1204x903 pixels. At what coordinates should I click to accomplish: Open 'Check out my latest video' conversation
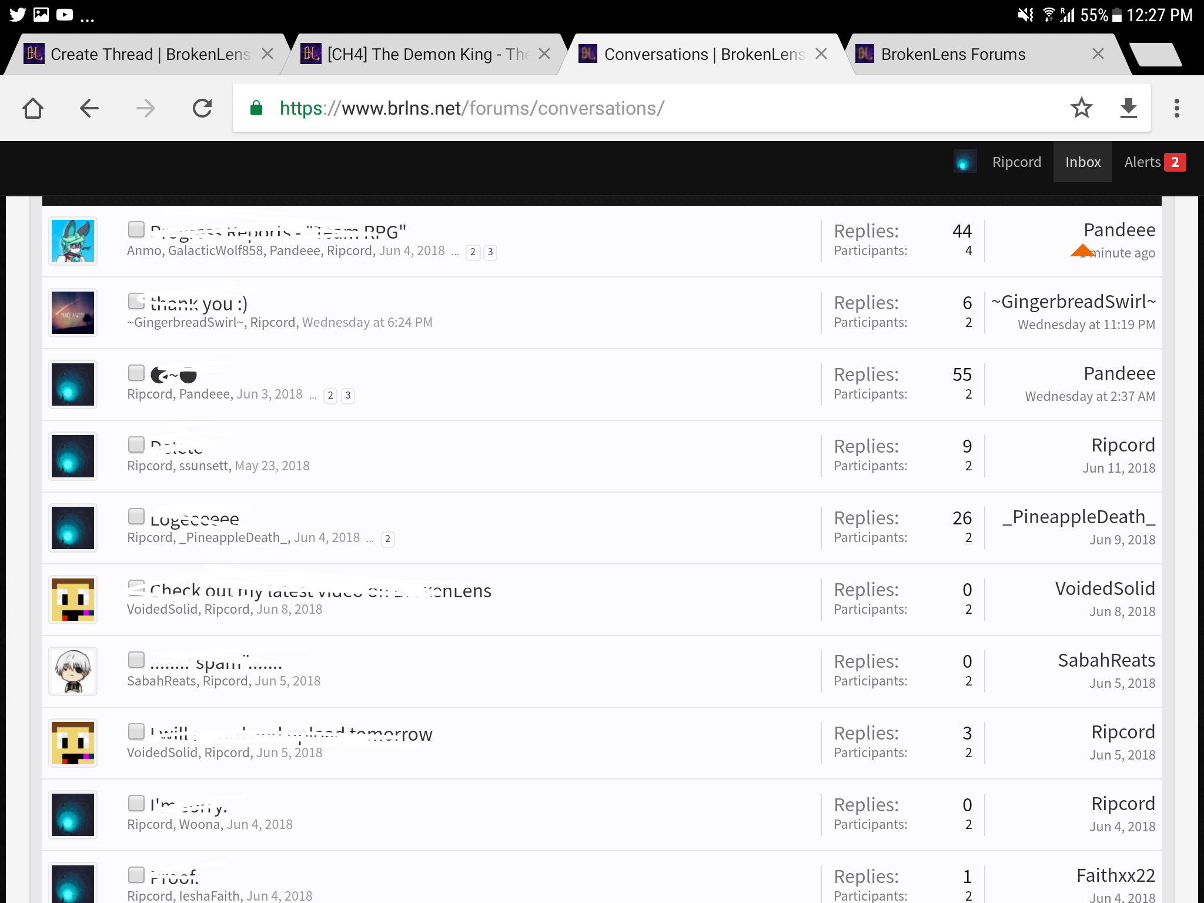coord(320,591)
